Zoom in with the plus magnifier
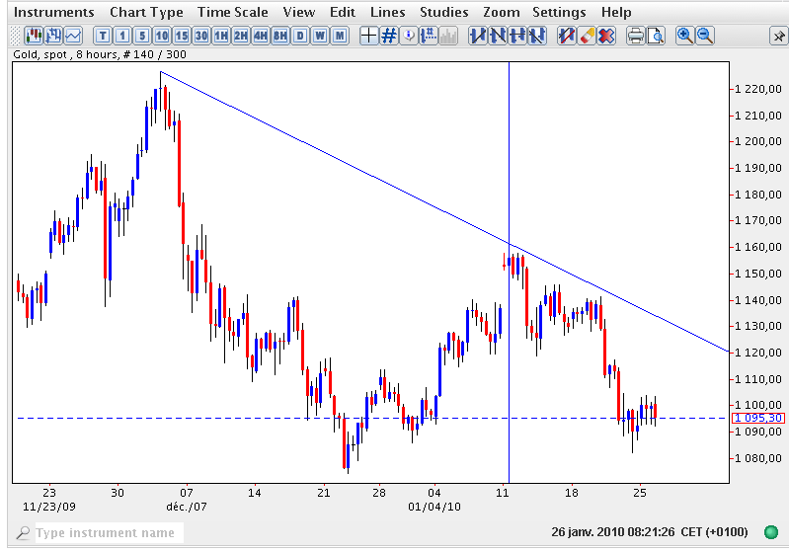Image resolution: width=789 pixels, height=552 pixels. (x=685, y=36)
